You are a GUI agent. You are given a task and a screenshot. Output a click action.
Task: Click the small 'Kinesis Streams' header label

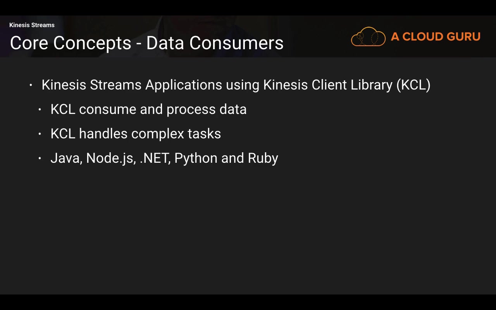point(32,25)
